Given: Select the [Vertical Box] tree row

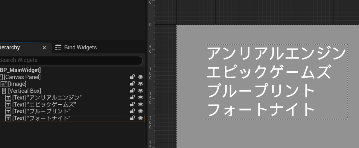Looking at the screenshot, I should point(72,91).
